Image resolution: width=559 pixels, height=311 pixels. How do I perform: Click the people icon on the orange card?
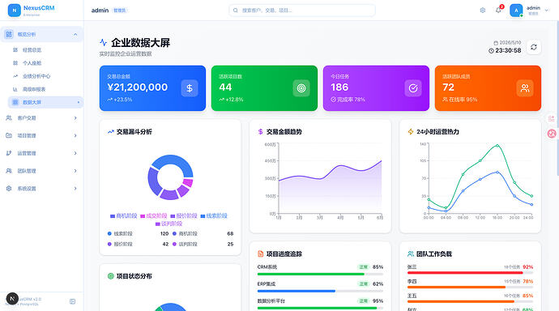click(525, 88)
